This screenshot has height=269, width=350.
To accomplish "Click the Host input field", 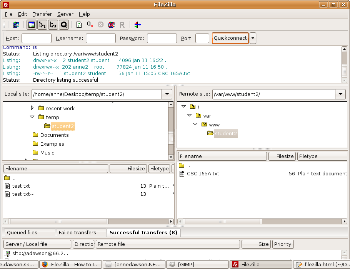I will tap(37, 38).
